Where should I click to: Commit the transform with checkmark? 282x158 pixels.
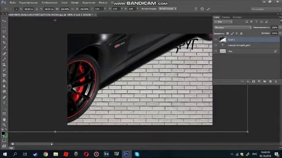208,9
